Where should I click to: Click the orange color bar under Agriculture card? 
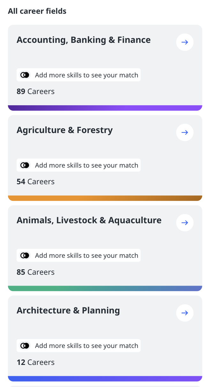[105, 198]
